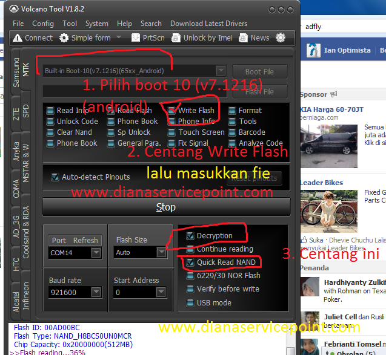This screenshot has height=355, width=386.
Task: Toggle the Continue reading checkbox
Action: [190, 249]
